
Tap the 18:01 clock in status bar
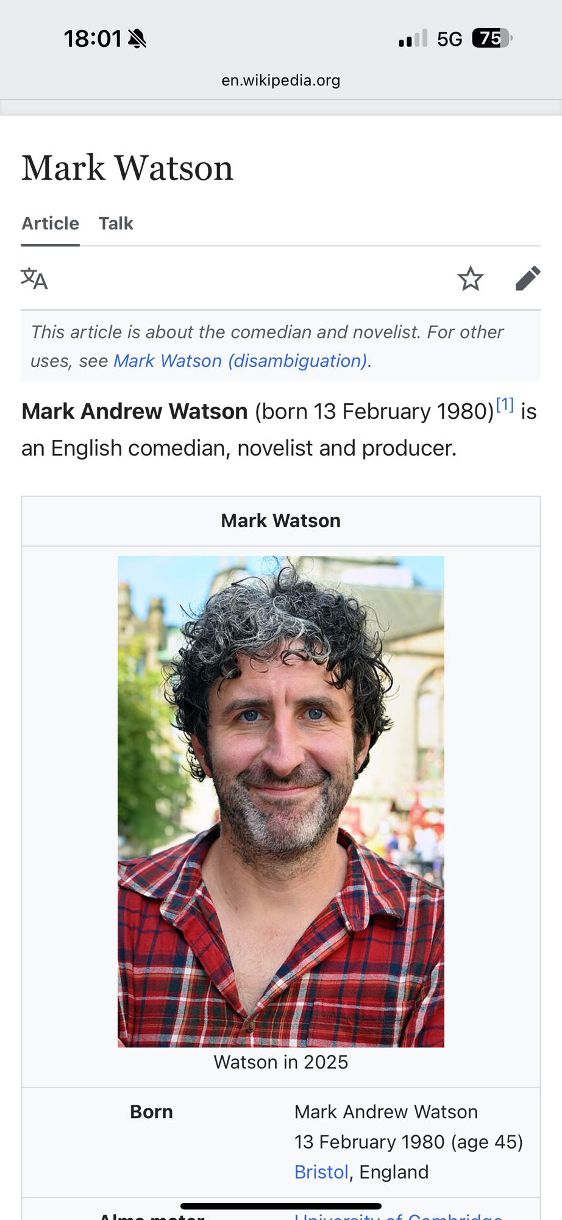coord(93,39)
